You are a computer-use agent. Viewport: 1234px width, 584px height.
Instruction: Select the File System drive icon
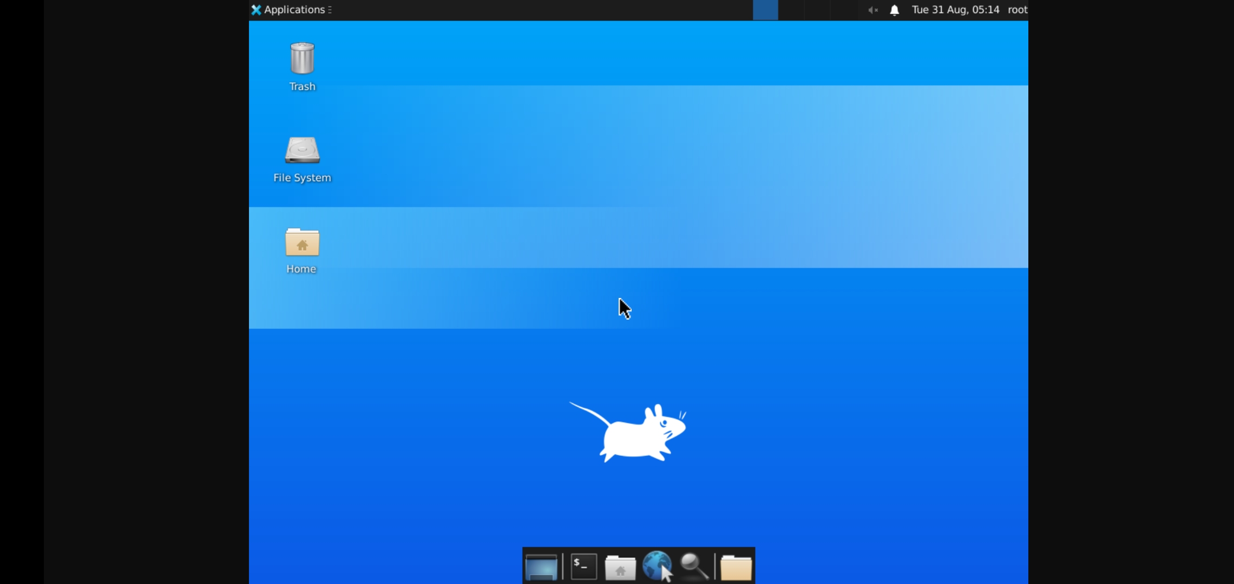[x=302, y=150]
